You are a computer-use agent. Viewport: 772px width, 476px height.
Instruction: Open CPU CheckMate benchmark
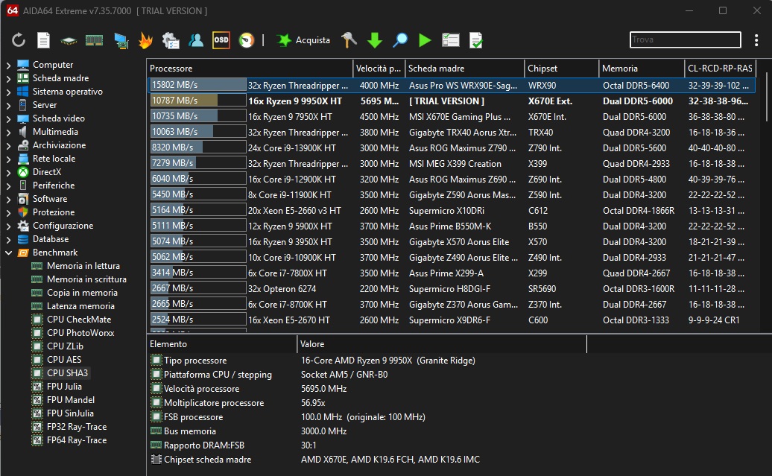click(79, 320)
